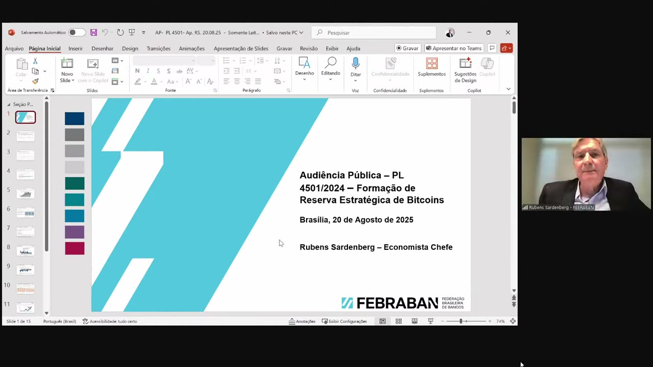Click the Cut scissors icon
Image resolution: width=653 pixels, height=367 pixels.
pyautogui.click(x=35, y=61)
